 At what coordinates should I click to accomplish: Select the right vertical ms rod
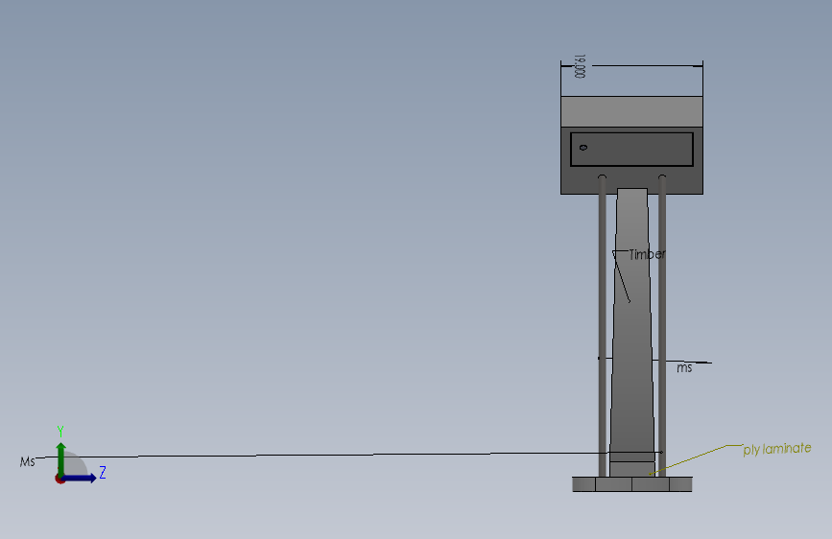coord(662,326)
